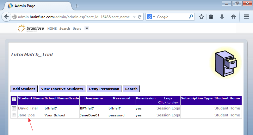Open the URL bar history dropdown
The height and width of the screenshot is (135, 253).
134,17
